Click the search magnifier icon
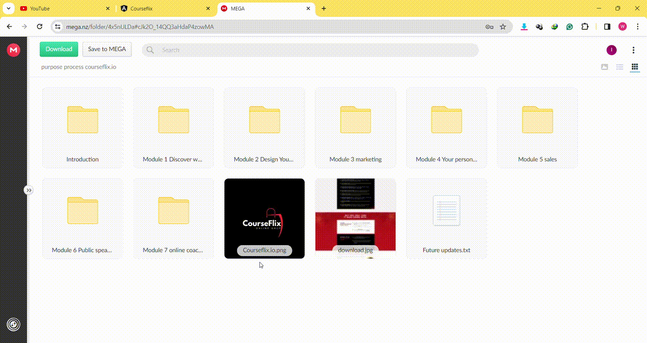The width and height of the screenshot is (647, 343). (x=150, y=50)
